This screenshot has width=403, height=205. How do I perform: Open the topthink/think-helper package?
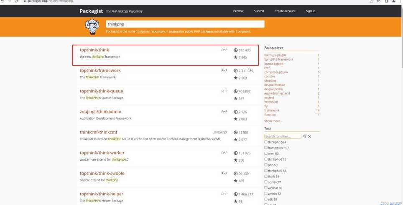(x=102, y=194)
